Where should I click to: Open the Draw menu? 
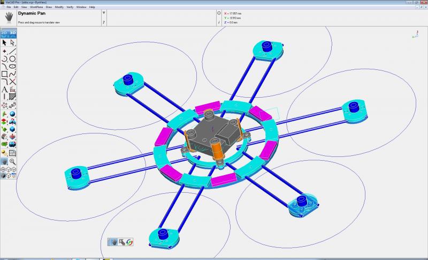click(49, 7)
